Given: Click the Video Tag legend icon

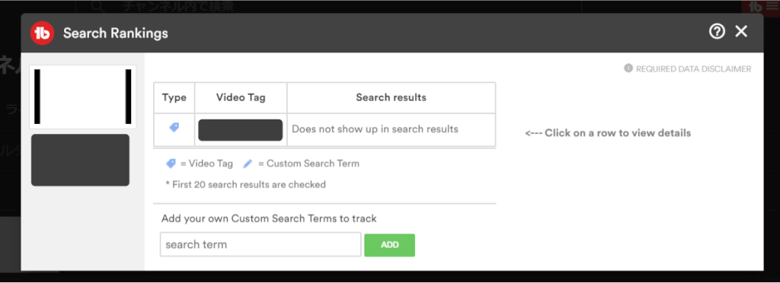Looking at the screenshot, I should [171, 164].
